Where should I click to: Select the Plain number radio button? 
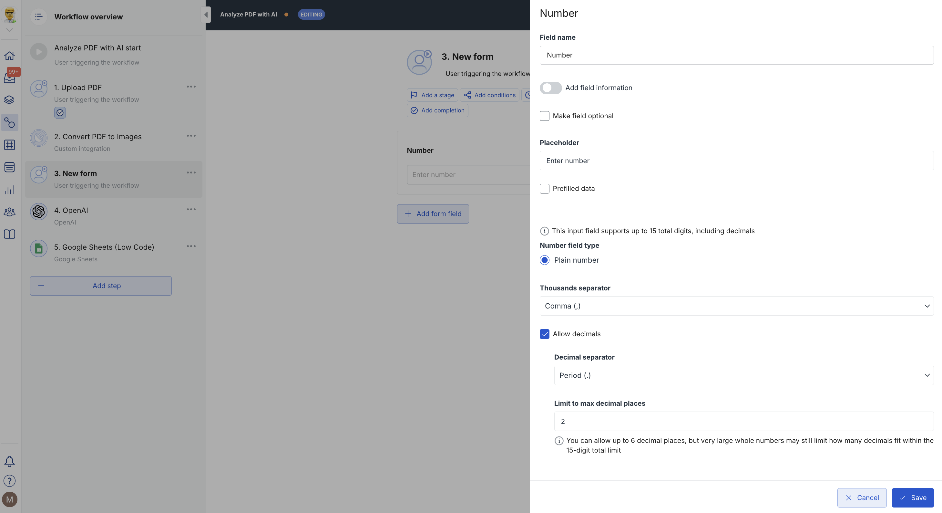point(544,260)
